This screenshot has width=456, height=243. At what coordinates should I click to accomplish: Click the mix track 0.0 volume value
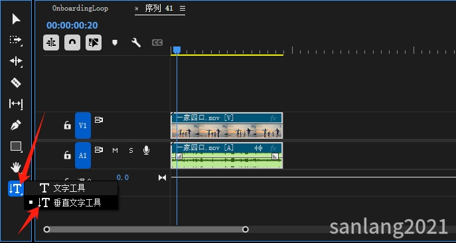click(122, 177)
